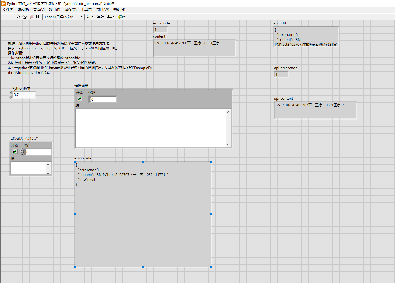
Task: Click the Run arrow button
Action: (x=18, y=17)
